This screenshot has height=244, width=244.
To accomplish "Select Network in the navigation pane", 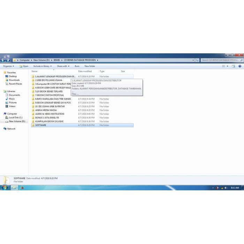I will (12, 129).
